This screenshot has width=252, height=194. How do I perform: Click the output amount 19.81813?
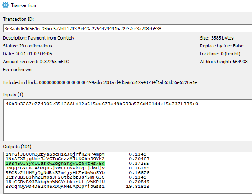(138, 187)
